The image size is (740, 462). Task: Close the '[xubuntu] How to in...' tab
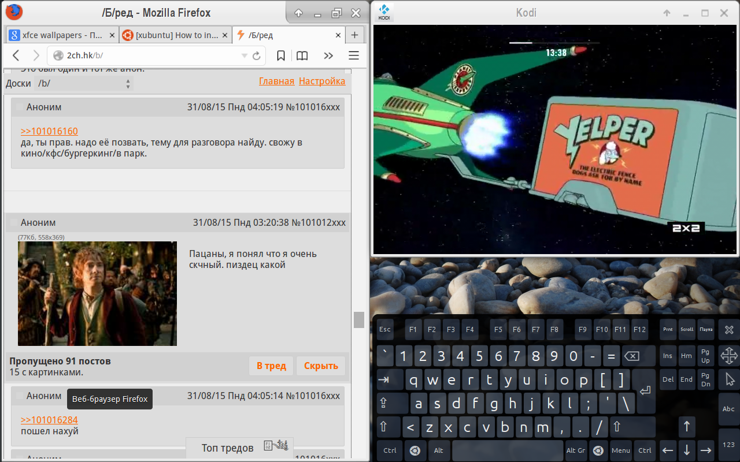(x=225, y=35)
